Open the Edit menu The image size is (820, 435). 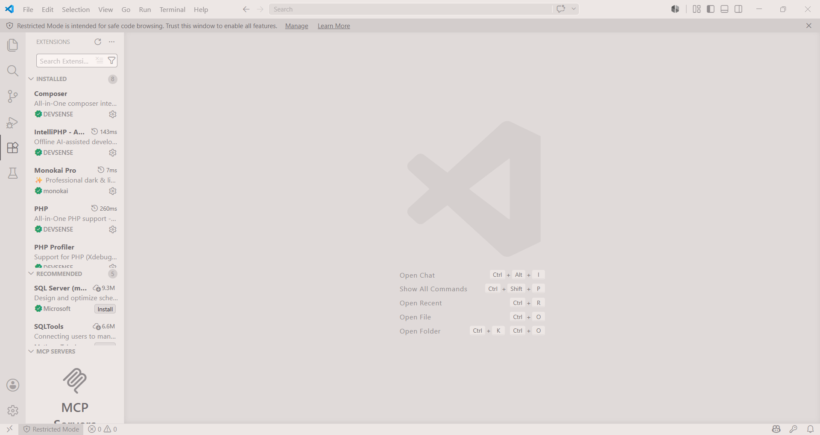coord(48,9)
